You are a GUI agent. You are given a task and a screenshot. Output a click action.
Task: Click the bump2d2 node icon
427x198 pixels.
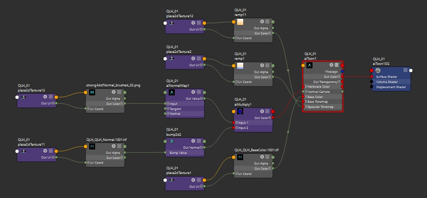172,141
